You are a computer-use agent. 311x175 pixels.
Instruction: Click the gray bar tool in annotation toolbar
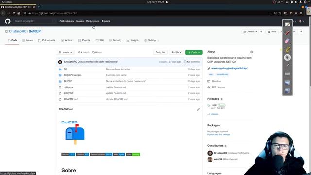click(x=287, y=74)
